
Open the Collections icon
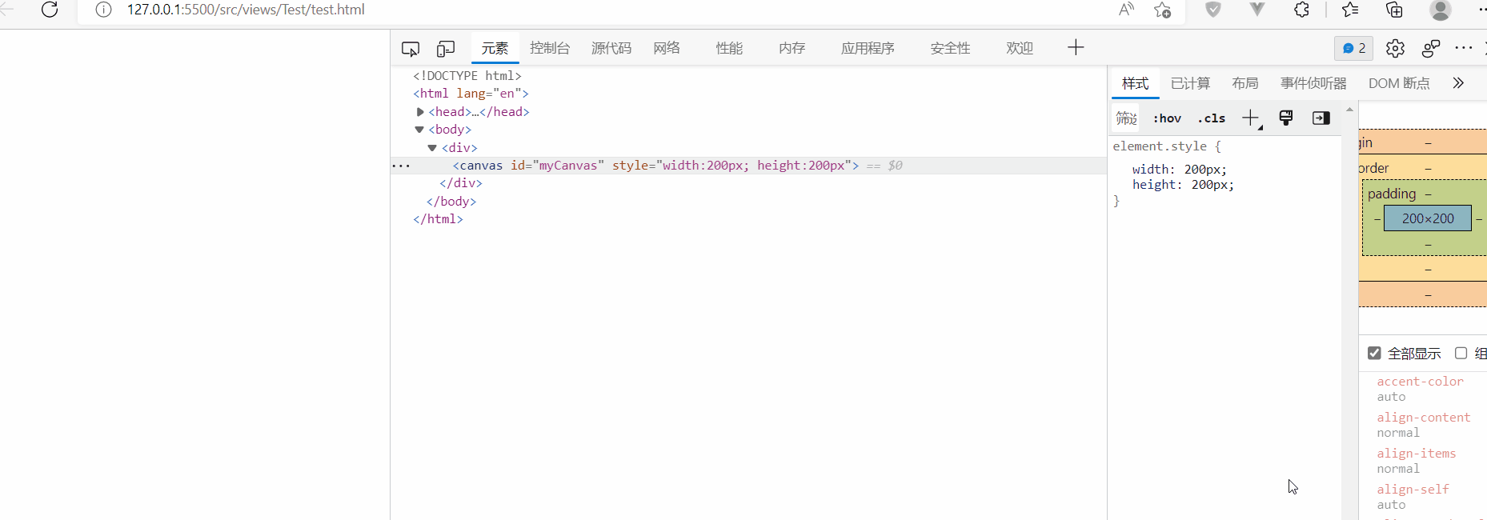[1394, 10]
